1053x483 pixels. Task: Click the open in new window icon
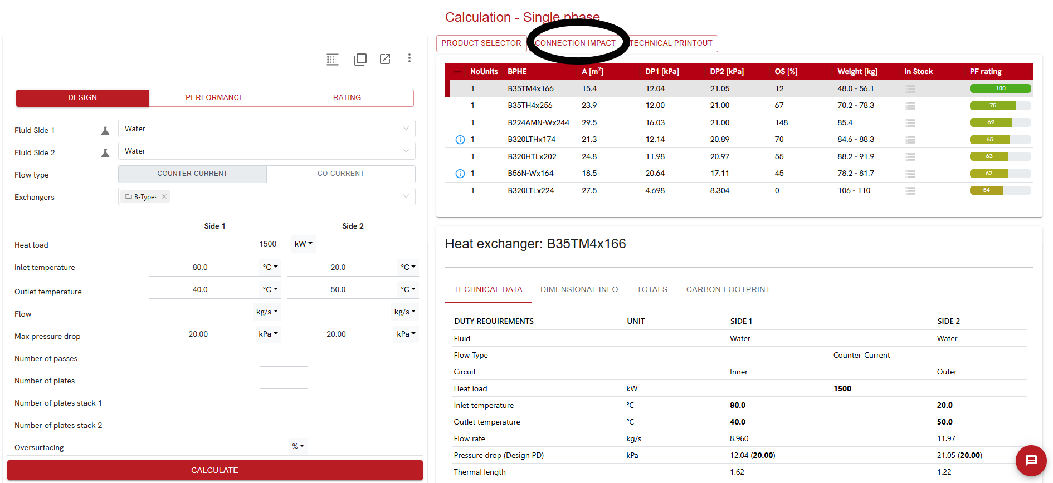click(x=385, y=59)
